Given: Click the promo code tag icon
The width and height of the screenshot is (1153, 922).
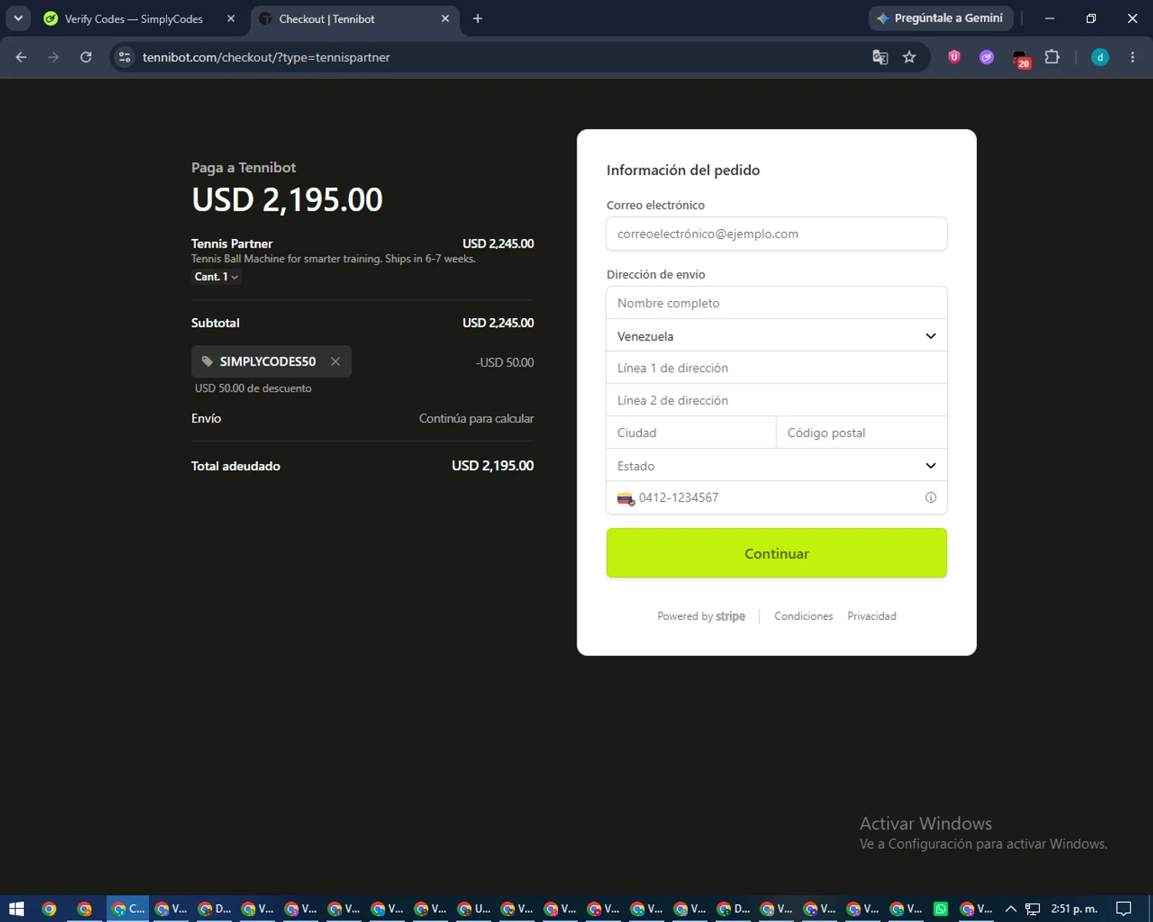Looking at the screenshot, I should 207,361.
